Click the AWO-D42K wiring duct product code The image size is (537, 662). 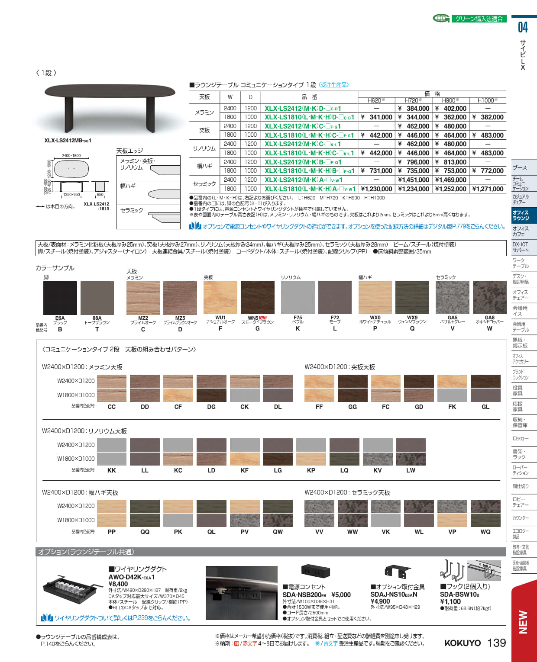[131, 577]
